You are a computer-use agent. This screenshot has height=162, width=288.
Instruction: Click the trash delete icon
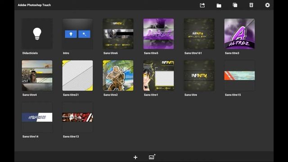click(251, 5)
